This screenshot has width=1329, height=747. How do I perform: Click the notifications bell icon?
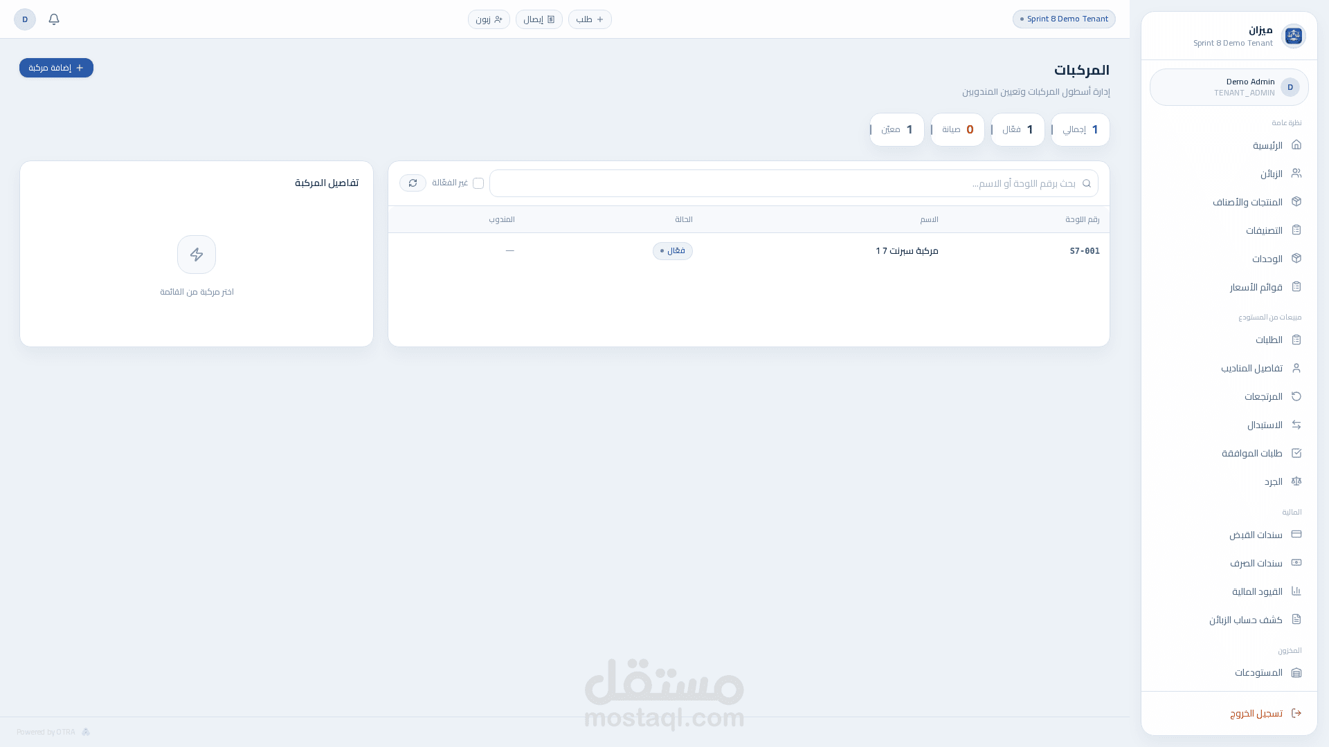click(x=54, y=19)
